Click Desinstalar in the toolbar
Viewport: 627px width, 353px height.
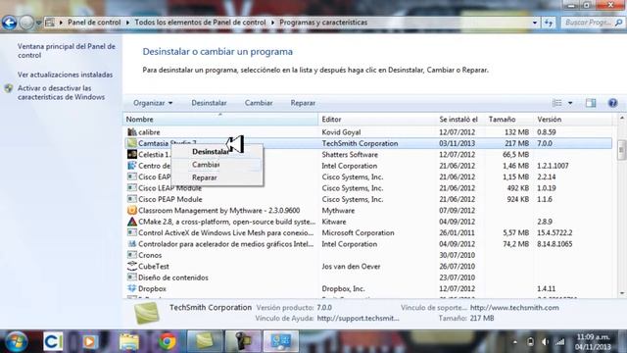pos(209,103)
